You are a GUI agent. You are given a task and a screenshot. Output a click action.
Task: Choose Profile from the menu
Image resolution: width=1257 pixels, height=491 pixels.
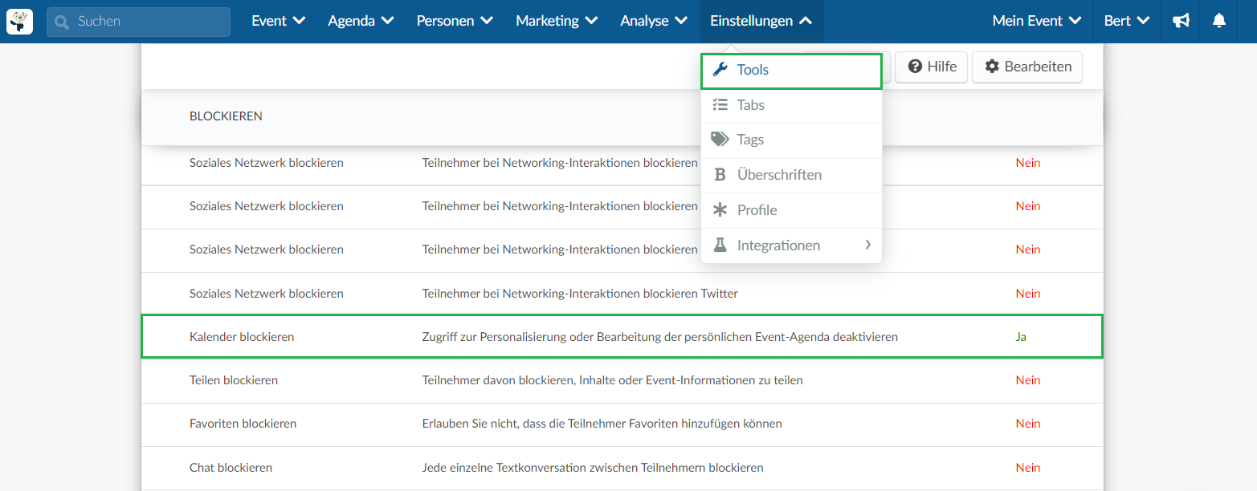pyautogui.click(x=791, y=210)
